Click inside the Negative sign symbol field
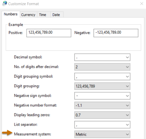Screen dimensions: 146x139 tap(100, 96)
